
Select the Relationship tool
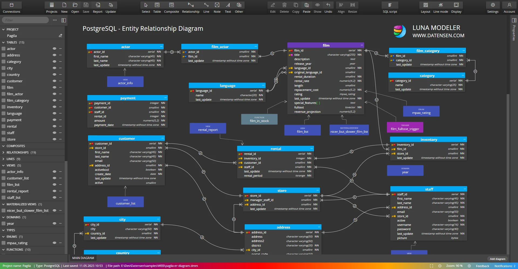190,7
